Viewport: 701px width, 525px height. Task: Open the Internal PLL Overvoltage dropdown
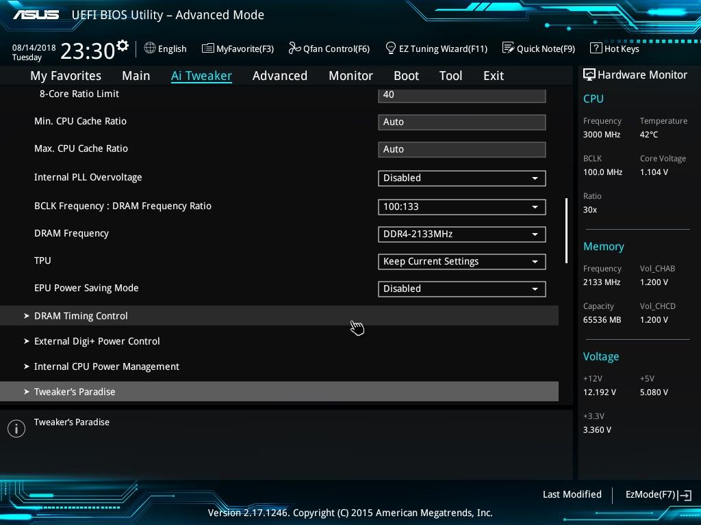(462, 178)
